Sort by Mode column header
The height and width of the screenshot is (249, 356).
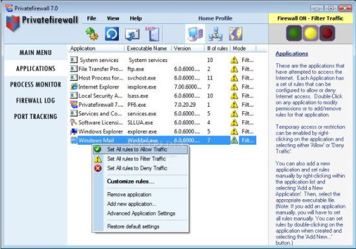pos(243,49)
